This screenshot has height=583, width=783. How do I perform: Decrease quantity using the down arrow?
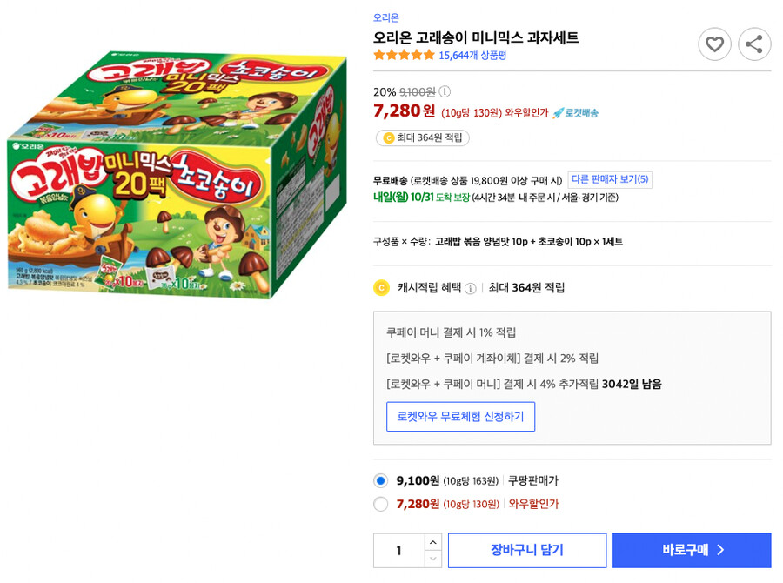point(432,560)
